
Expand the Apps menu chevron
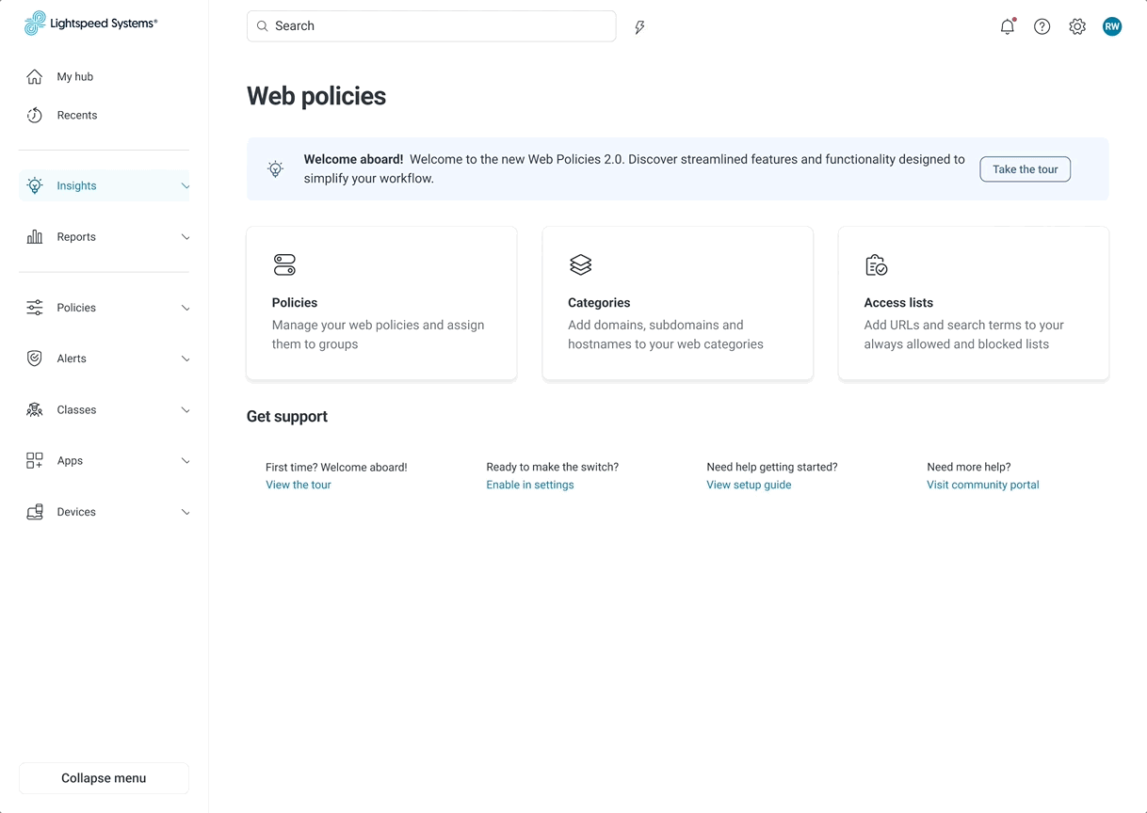coord(186,461)
